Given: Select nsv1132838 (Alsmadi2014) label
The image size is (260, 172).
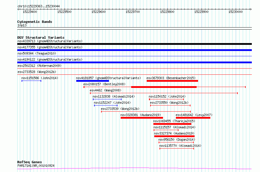Looking at the screenshot, I should 114,96.
